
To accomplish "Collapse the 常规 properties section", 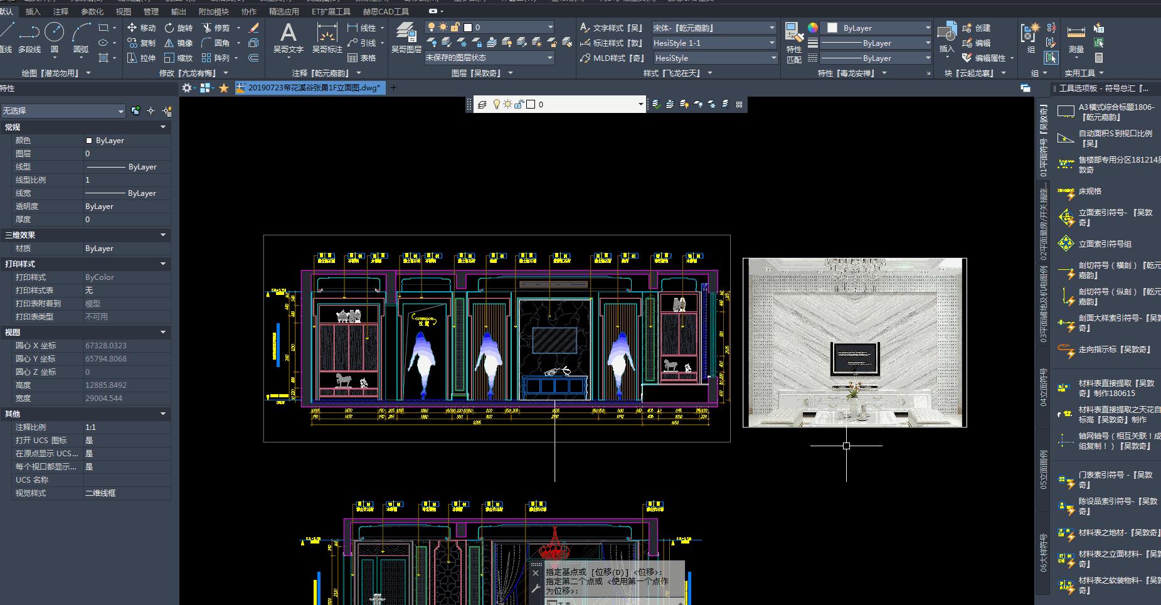I will (x=163, y=127).
